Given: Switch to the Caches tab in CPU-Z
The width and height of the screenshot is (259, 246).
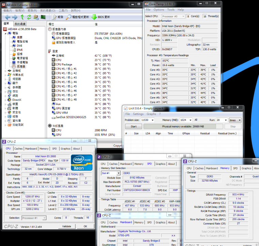Looking at the screenshot, I should pos(18,149).
